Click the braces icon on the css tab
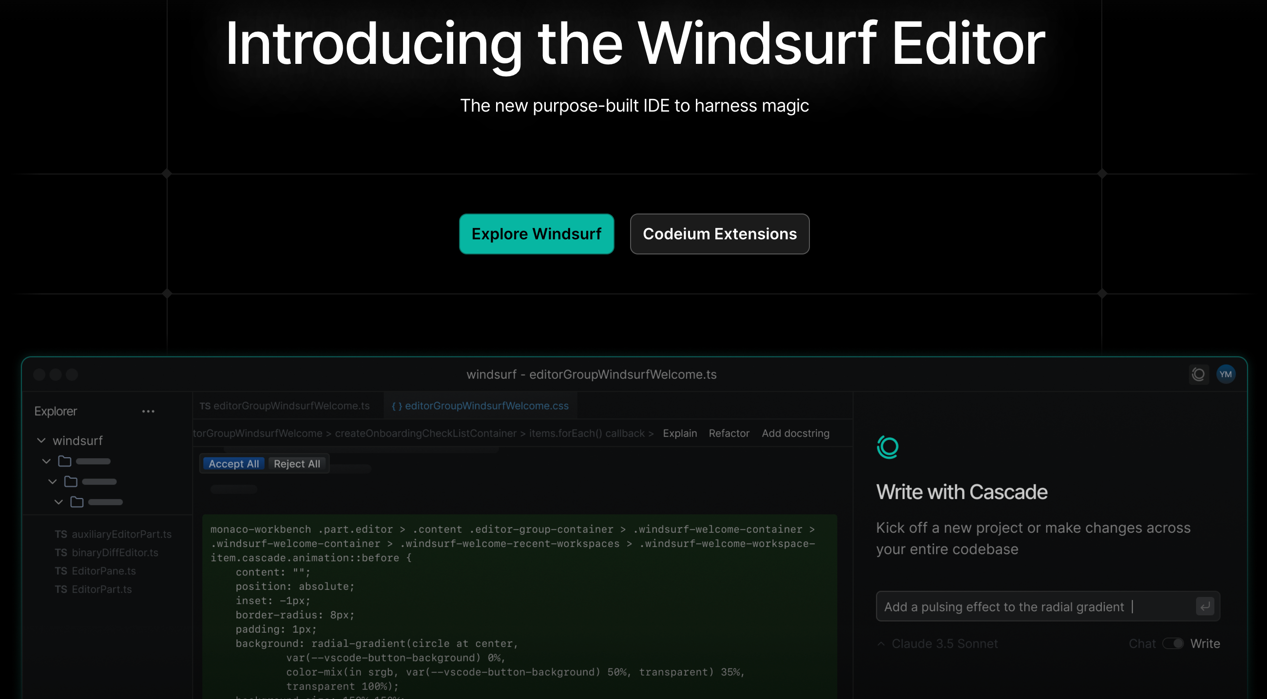The height and width of the screenshot is (699, 1267). 397,406
